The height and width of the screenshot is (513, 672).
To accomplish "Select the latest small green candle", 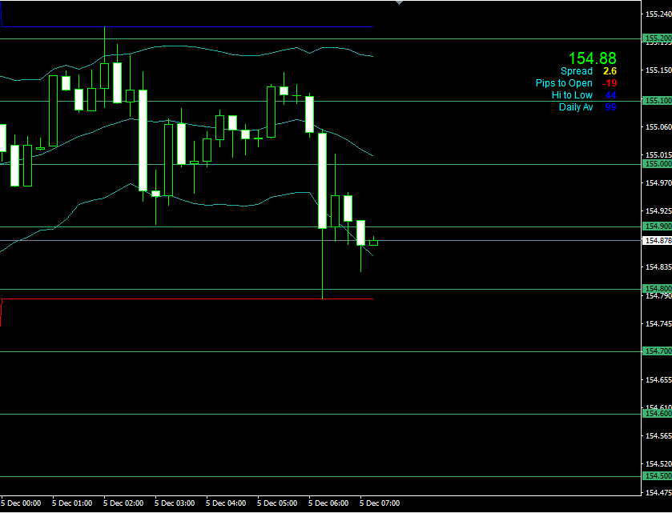I will [373, 242].
